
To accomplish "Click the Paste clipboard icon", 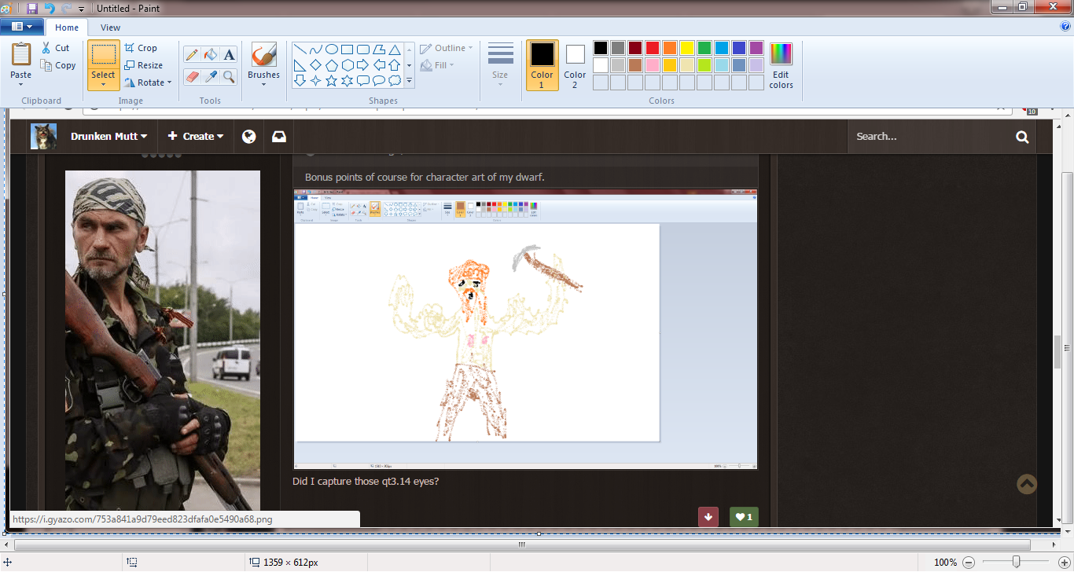I will [x=21, y=54].
